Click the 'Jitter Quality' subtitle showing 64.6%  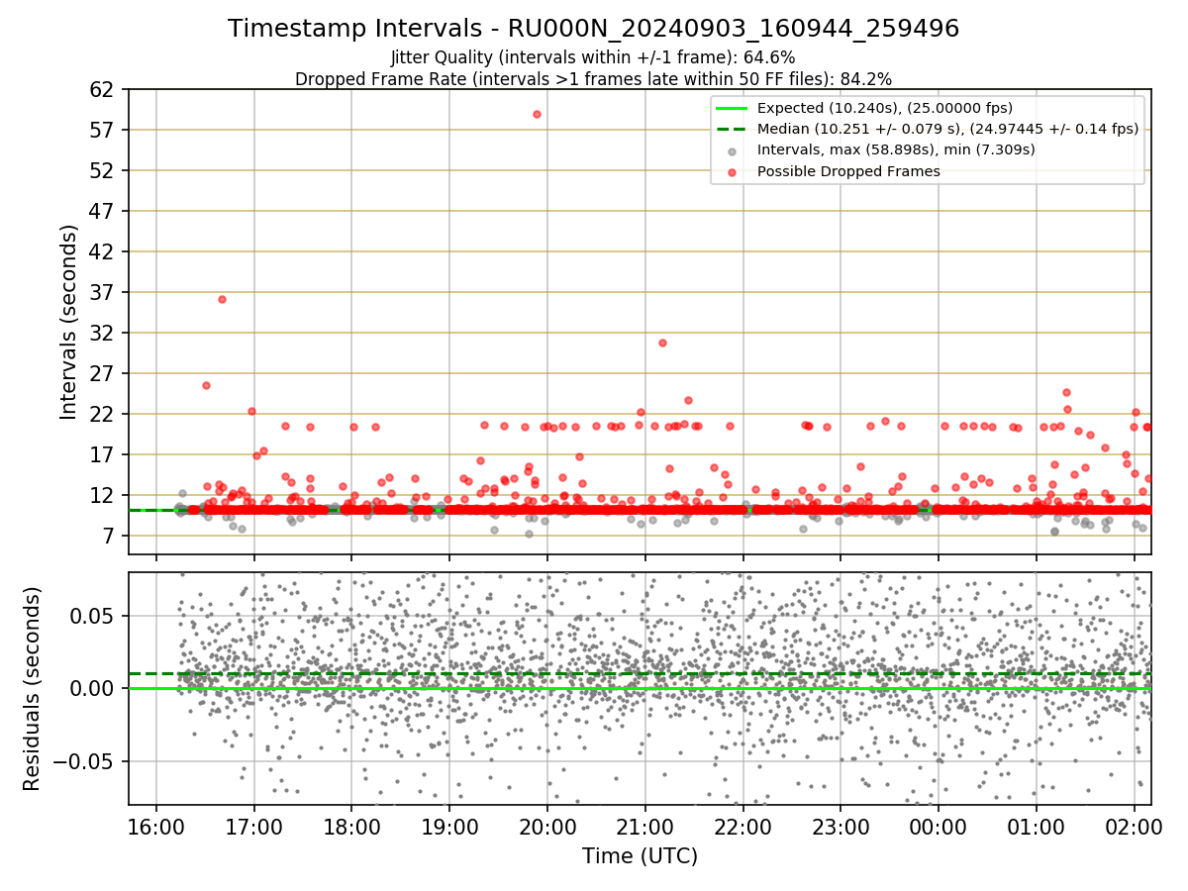[x=593, y=57]
